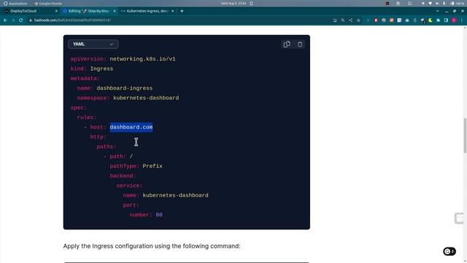
Task: Click the zoom magnifier icon in address bar
Action: pyautogui.click(x=343, y=20)
